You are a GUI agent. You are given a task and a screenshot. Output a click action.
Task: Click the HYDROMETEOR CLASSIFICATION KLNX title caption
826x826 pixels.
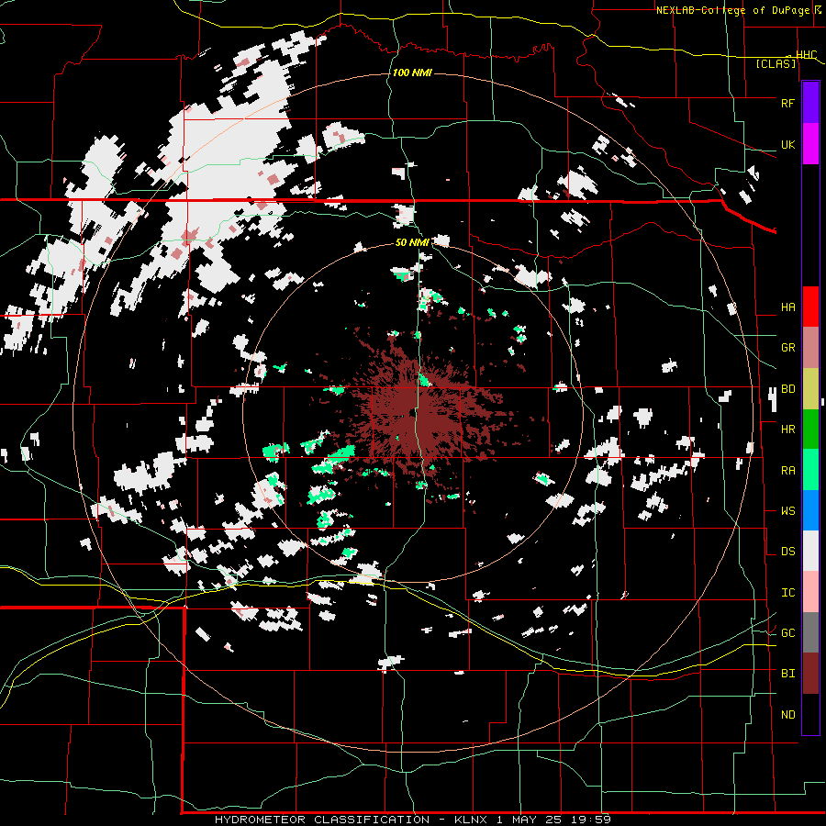point(413,820)
